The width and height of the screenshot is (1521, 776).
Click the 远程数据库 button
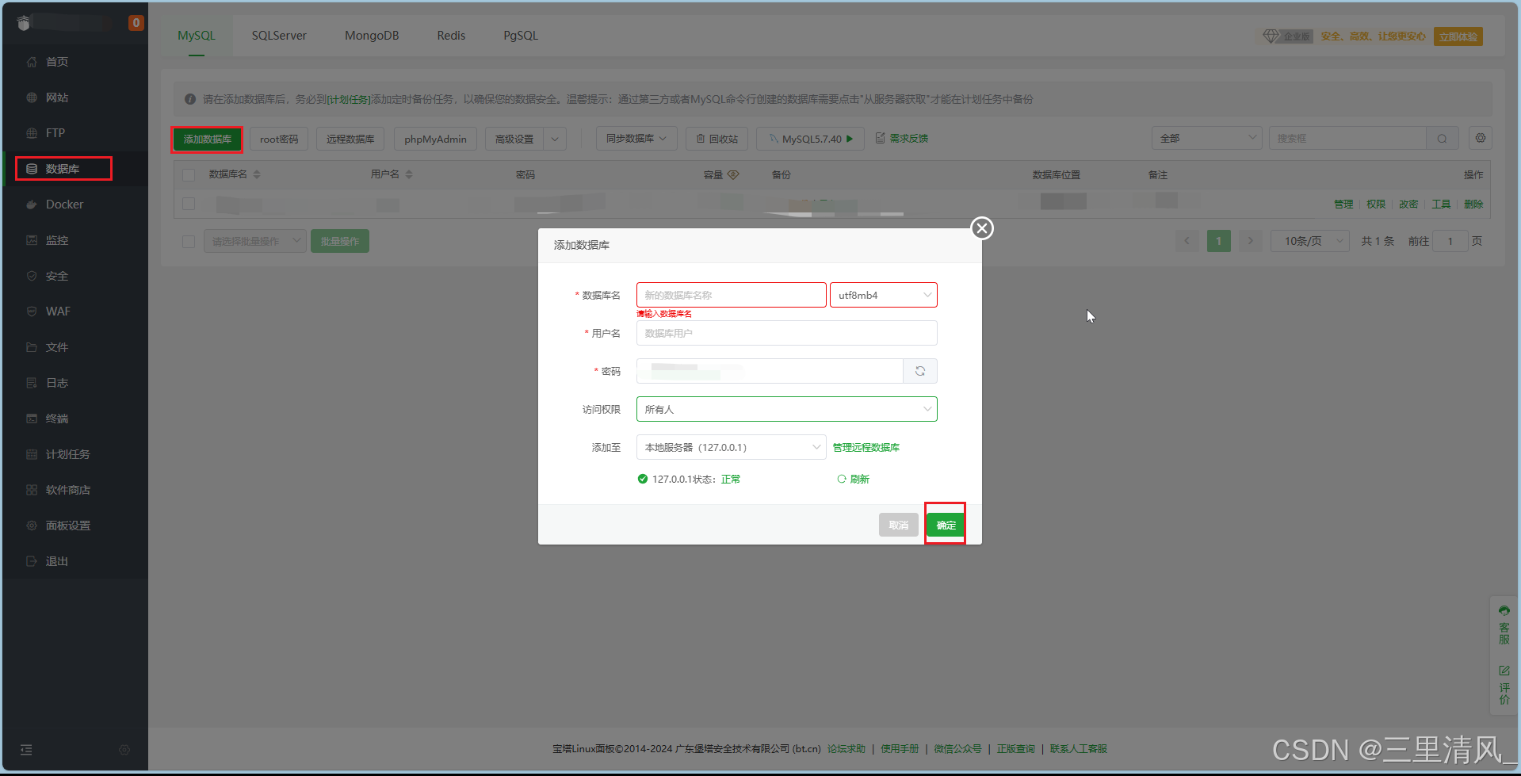(x=350, y=139)
